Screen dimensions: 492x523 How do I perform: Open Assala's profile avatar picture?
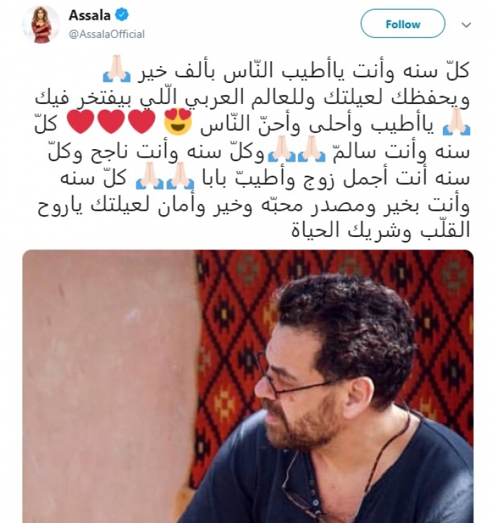click(x=41, y=25)
